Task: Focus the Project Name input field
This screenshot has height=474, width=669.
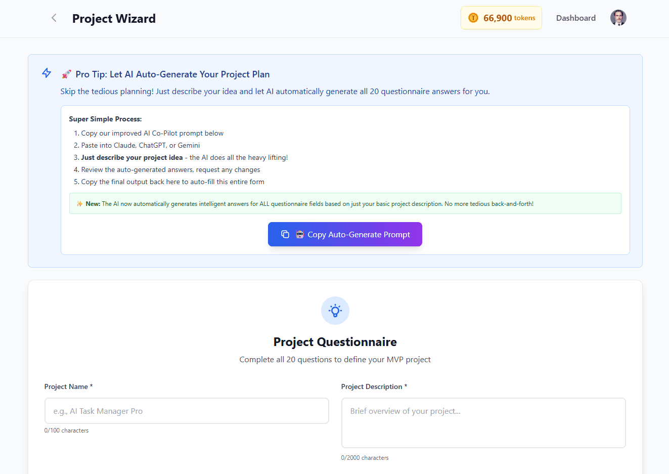Action: (187, 411)
